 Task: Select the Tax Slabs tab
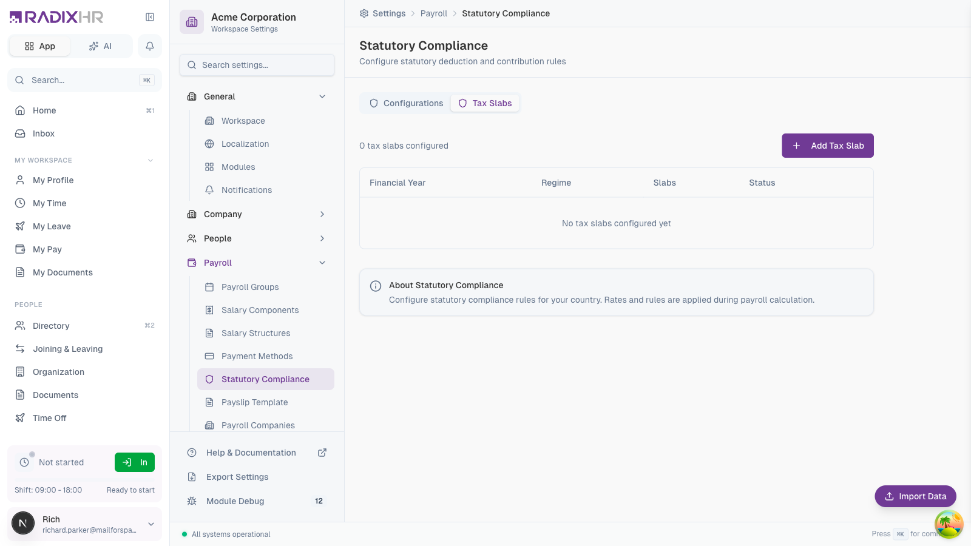[x=485, y=103]
